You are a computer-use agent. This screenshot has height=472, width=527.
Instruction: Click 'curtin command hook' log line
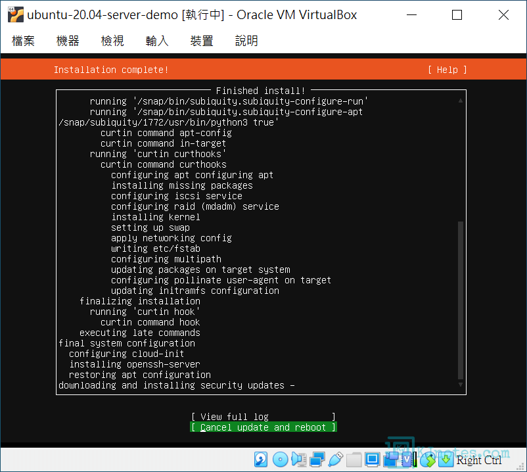(150, 322)
